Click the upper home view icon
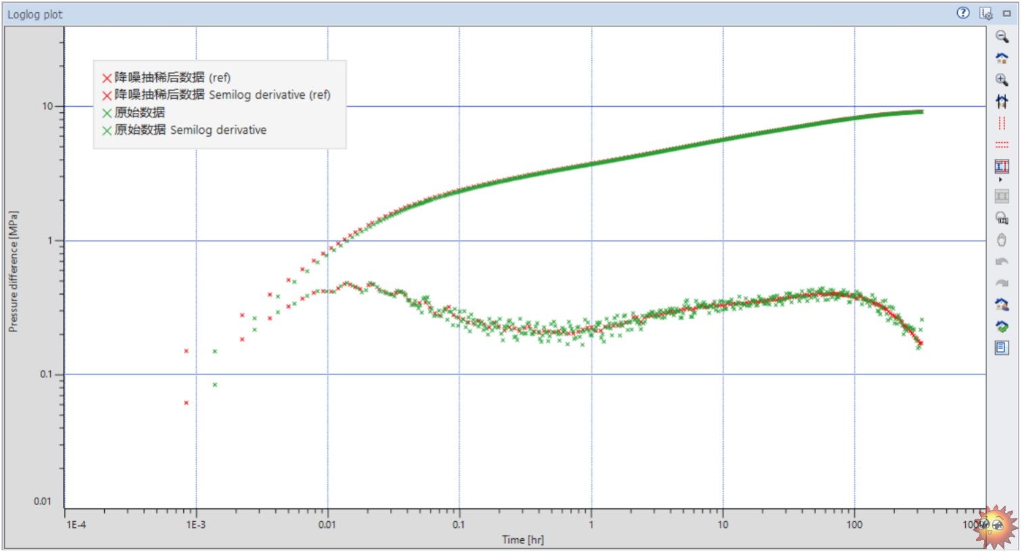The width and height of the screenshot is (1022, 553). pyautogui.click(x=1002, y=58)
